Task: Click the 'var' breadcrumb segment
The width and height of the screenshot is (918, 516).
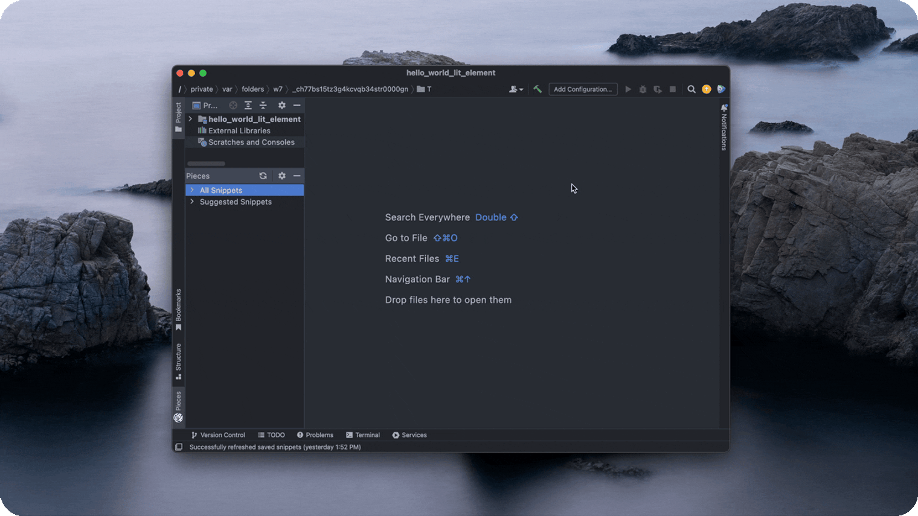Action: click(x=227, y=89)
